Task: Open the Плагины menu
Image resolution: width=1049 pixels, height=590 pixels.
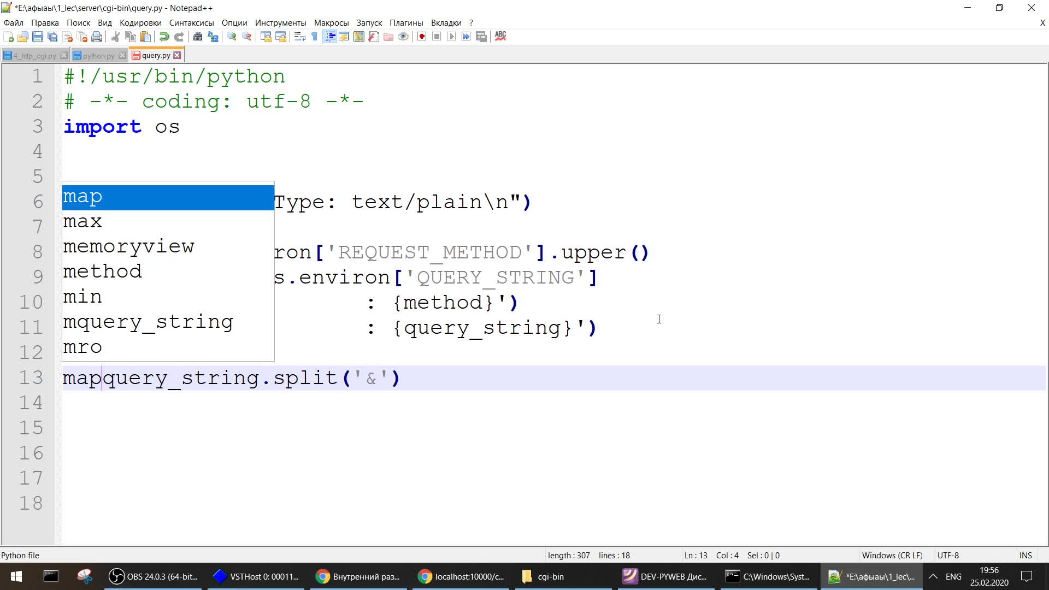Action: (406, 22)
